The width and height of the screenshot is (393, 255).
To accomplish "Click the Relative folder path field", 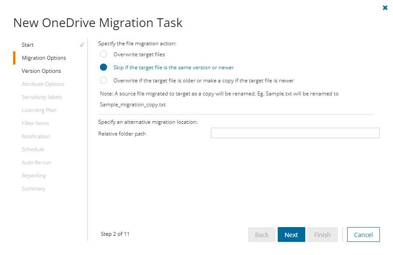I will click(x=295, y=133).
